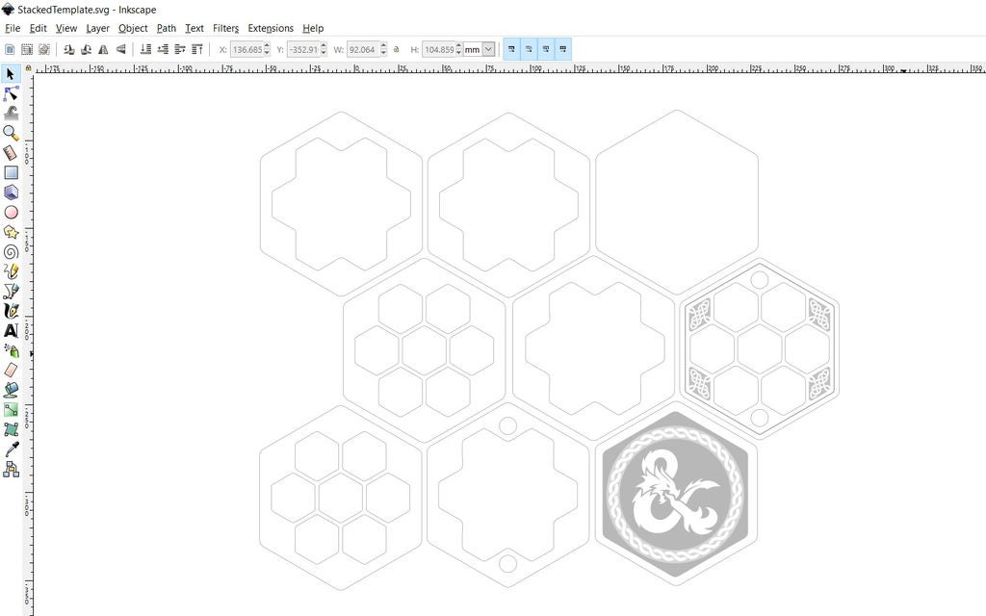The width and height of the screenshot is (986, 616).
Task: Select the Calligraphy tool
Action: (11, 311)
